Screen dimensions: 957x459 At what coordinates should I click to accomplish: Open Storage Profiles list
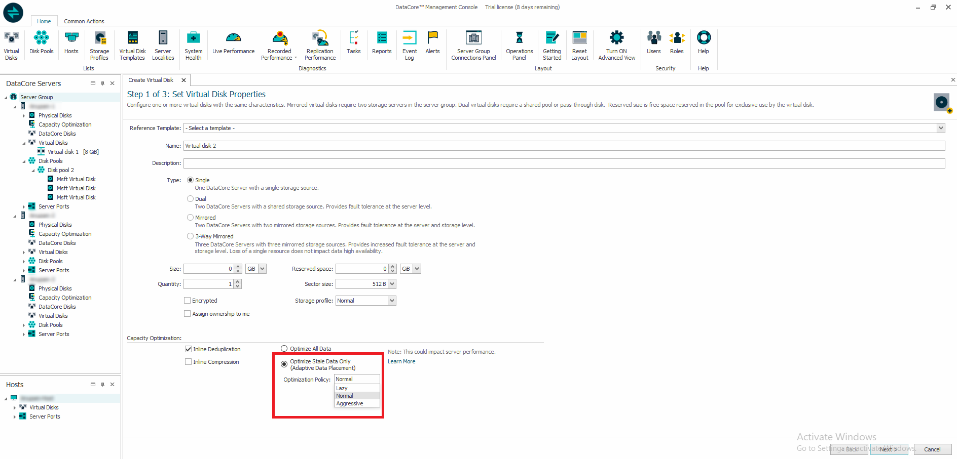(x=99, y=45)
